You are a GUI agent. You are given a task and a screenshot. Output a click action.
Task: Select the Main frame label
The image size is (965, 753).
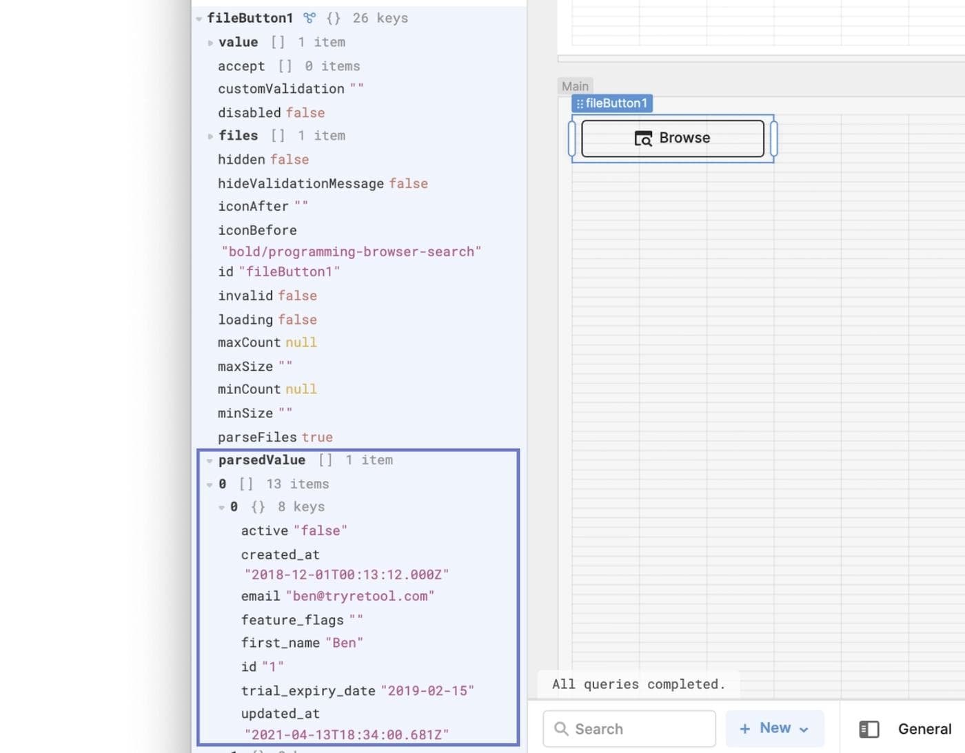coord(575,86)
